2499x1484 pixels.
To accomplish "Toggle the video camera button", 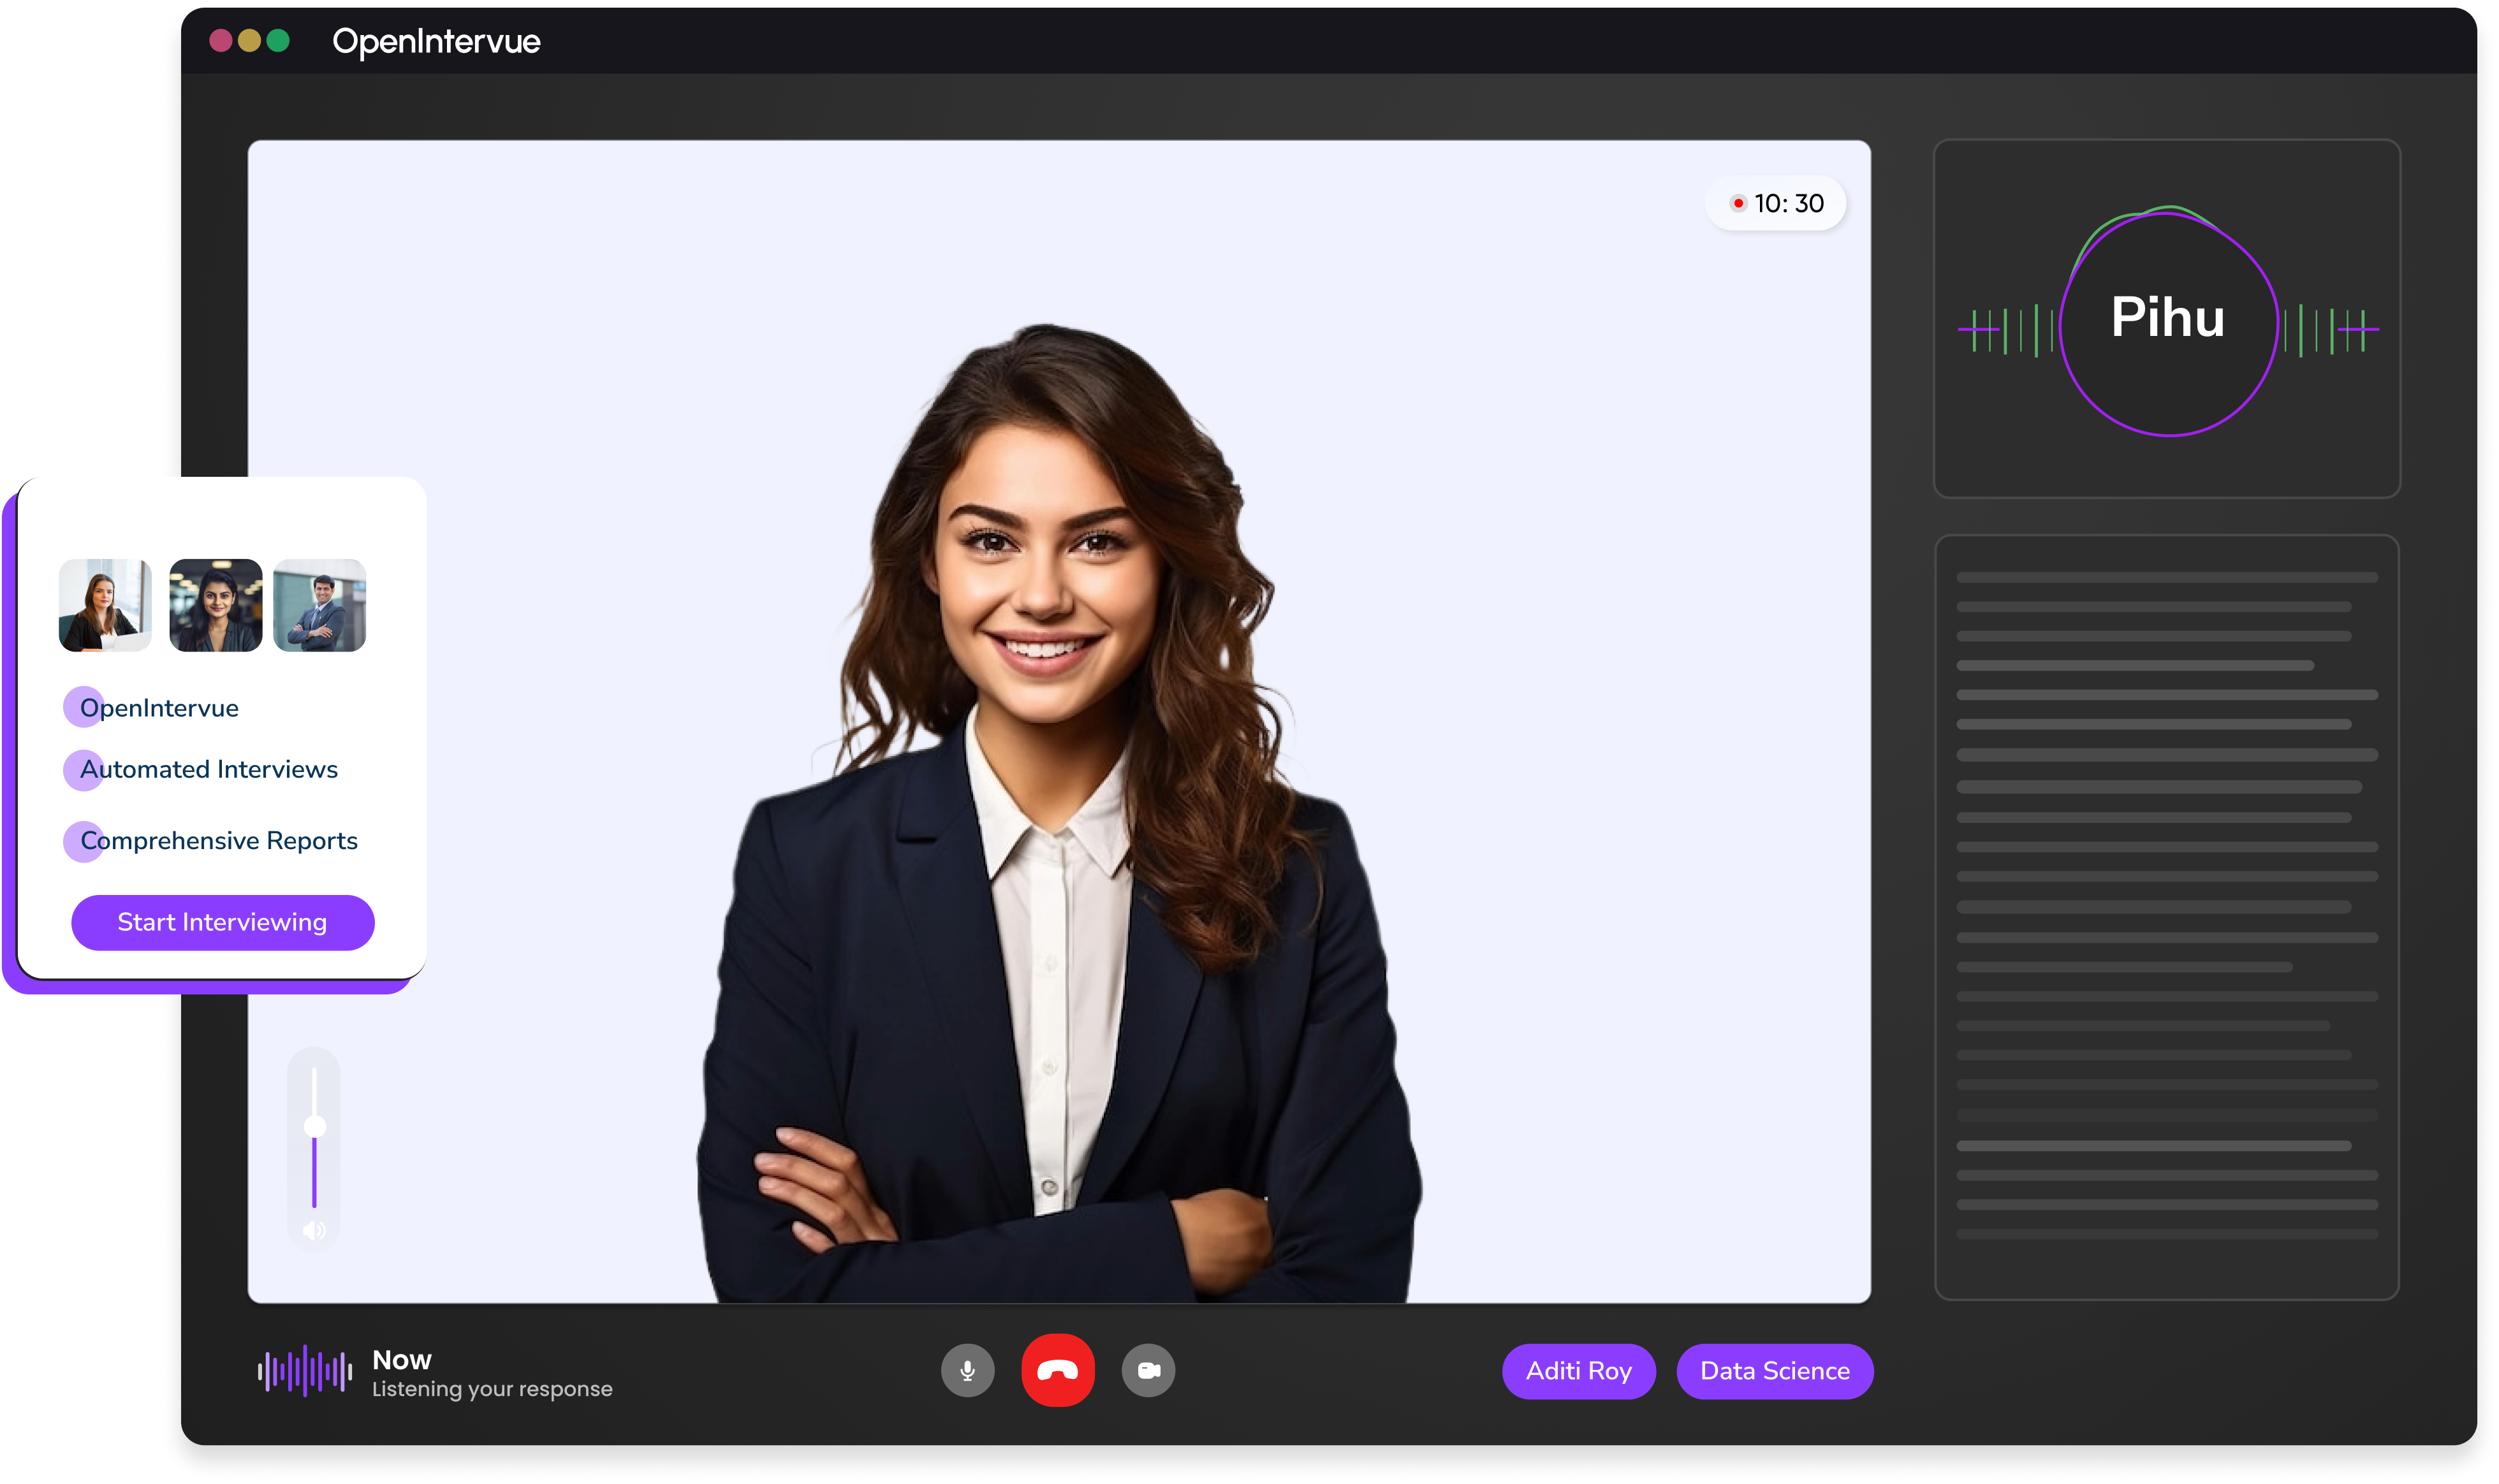I will [x=1148, y=1370].
